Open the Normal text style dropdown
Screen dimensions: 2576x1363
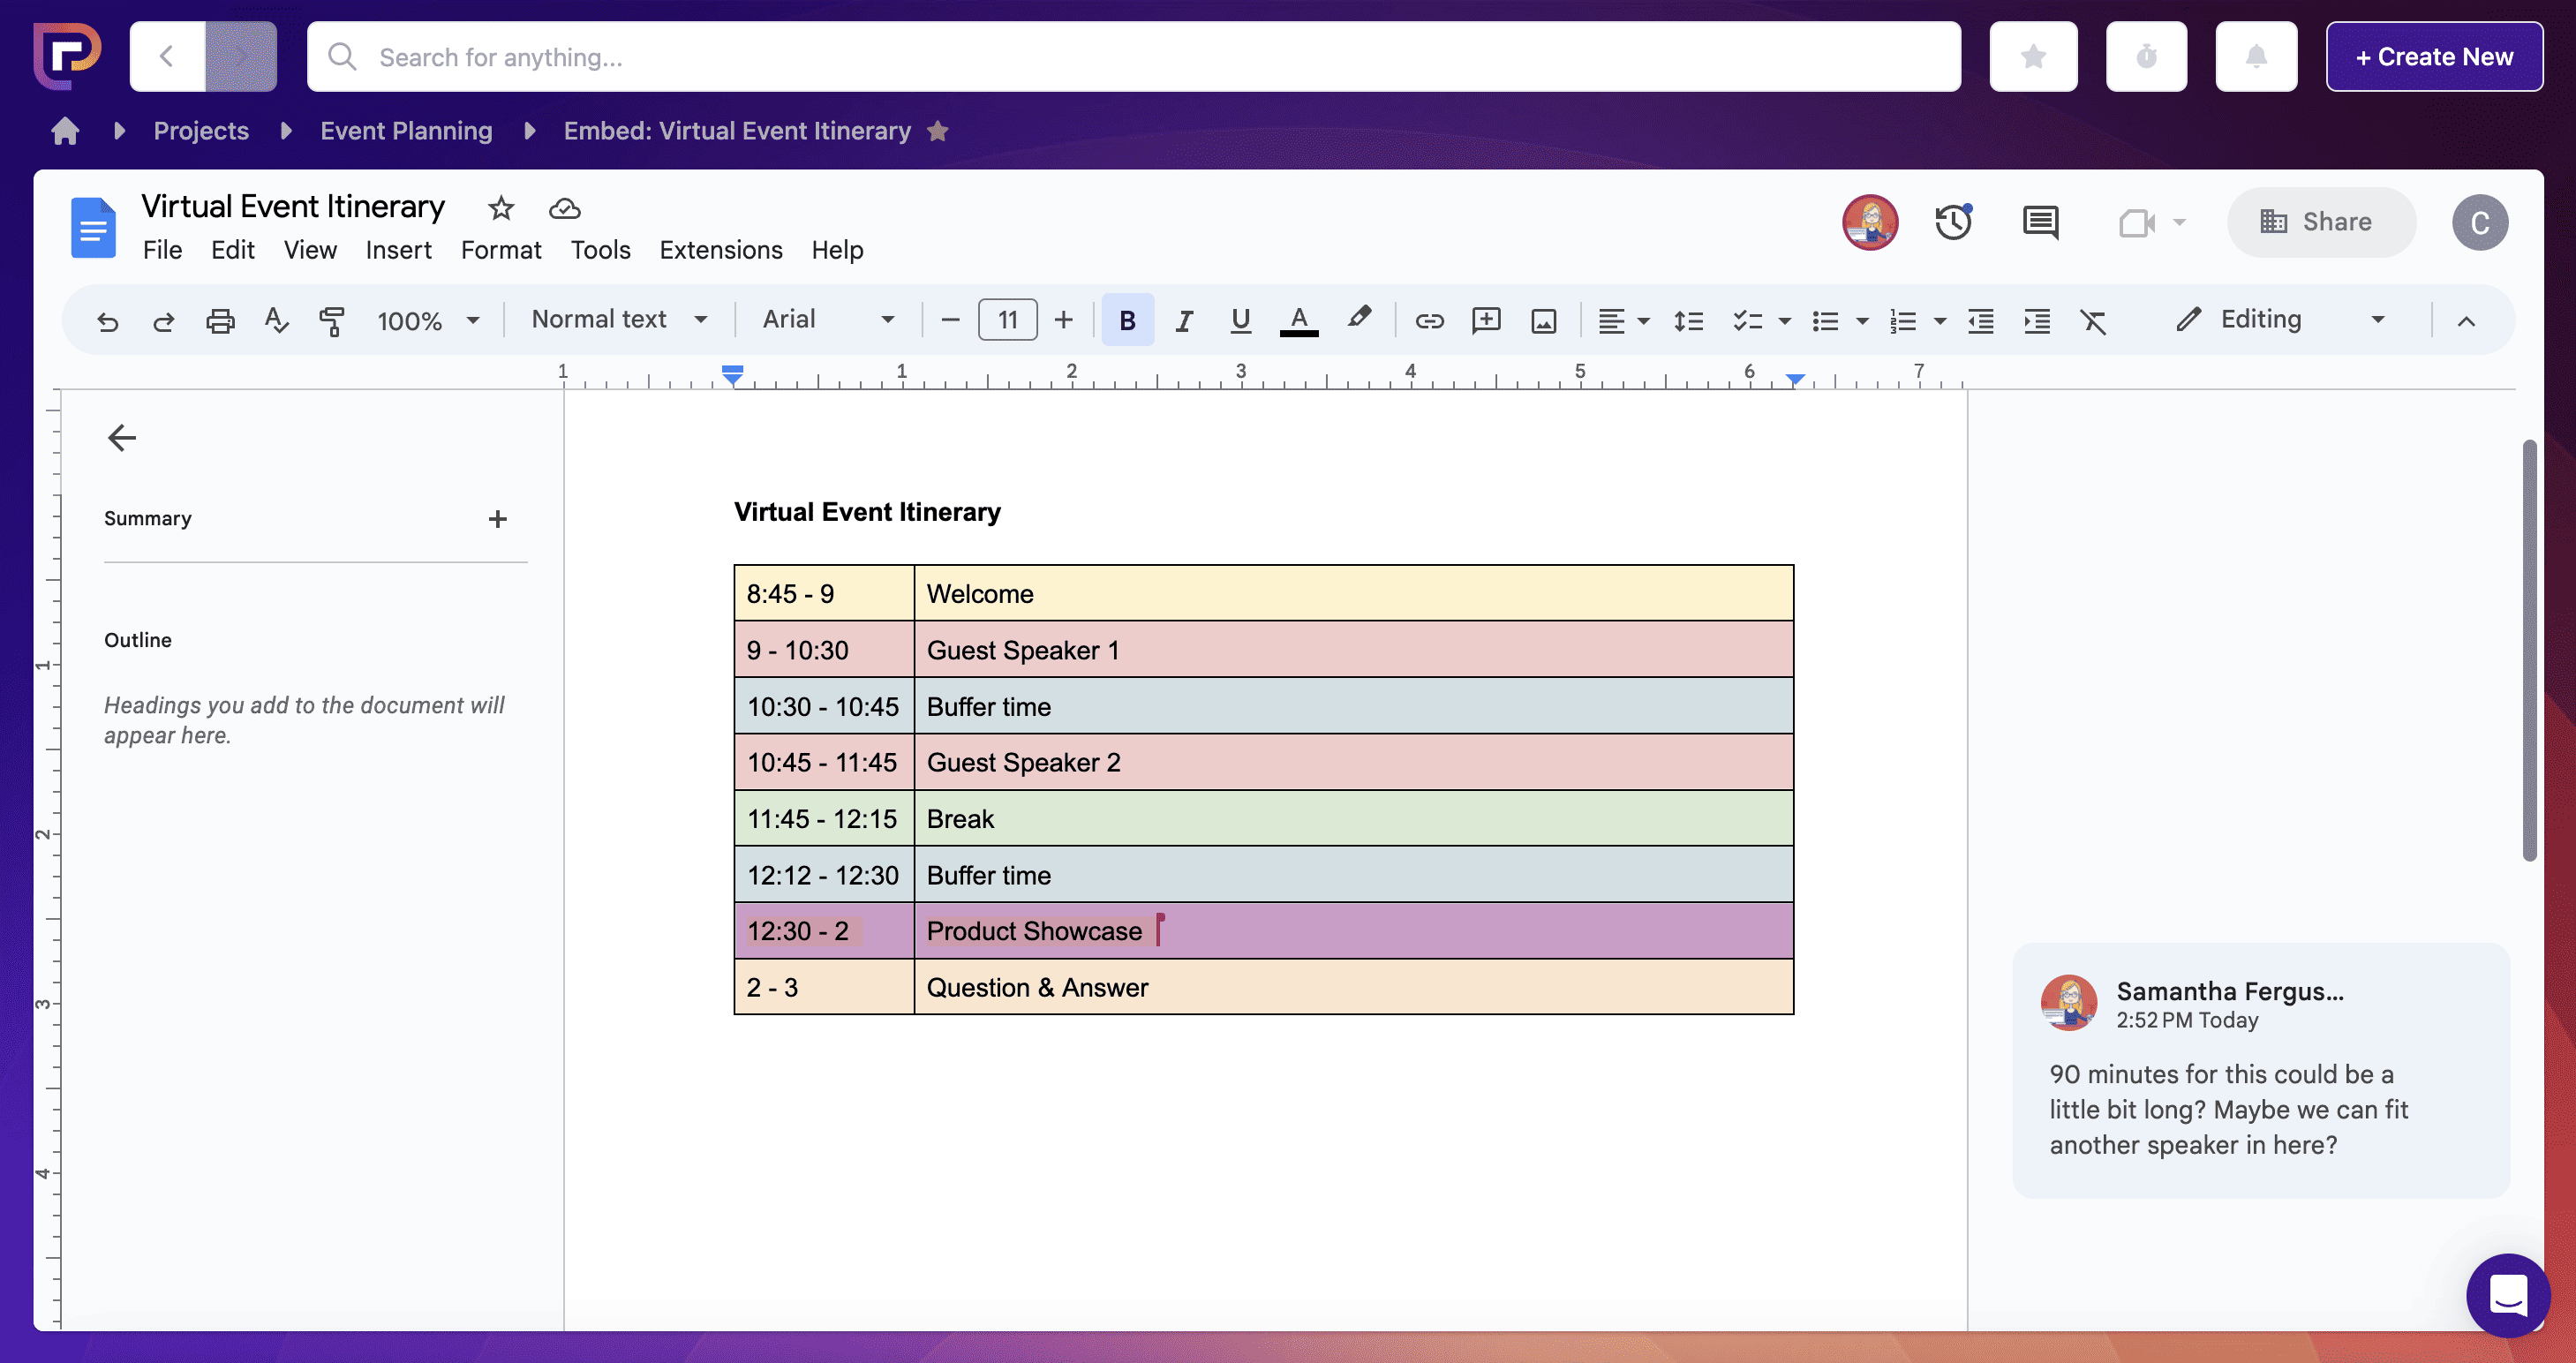point(619,319)
